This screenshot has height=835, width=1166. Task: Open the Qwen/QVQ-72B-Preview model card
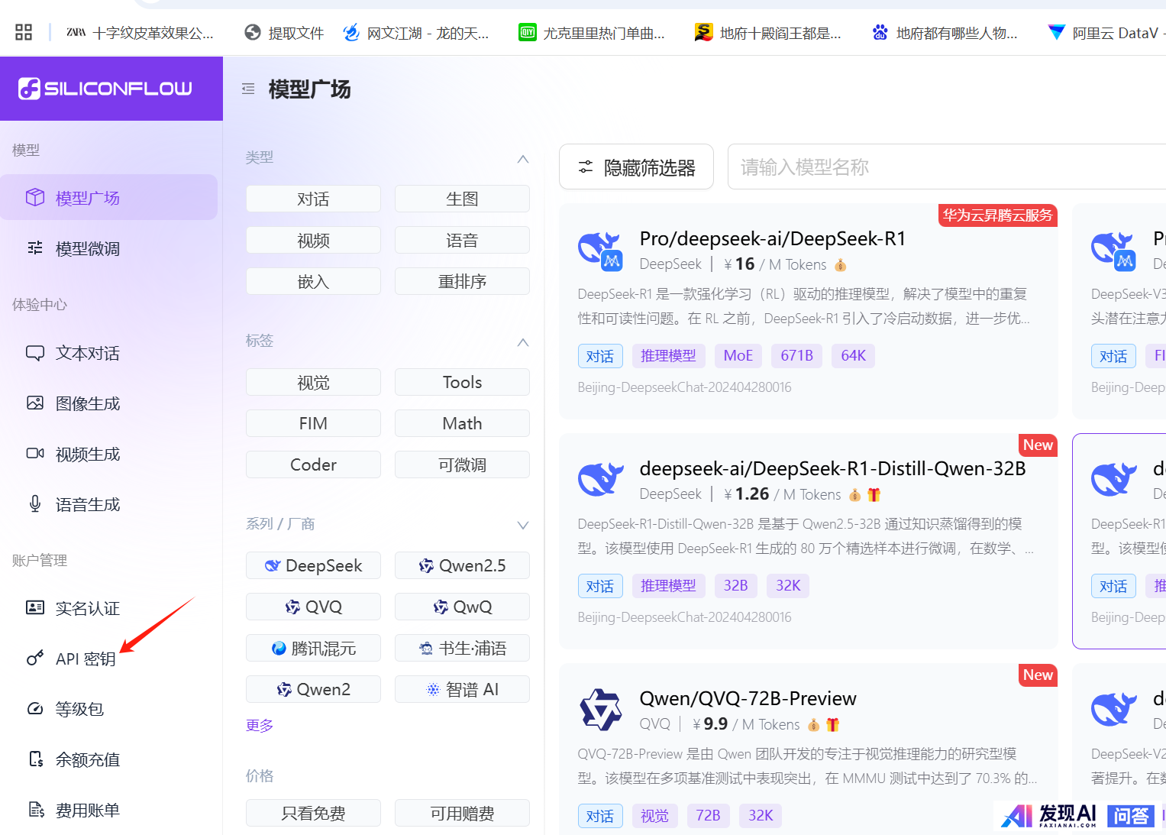(x=809, y=749)
